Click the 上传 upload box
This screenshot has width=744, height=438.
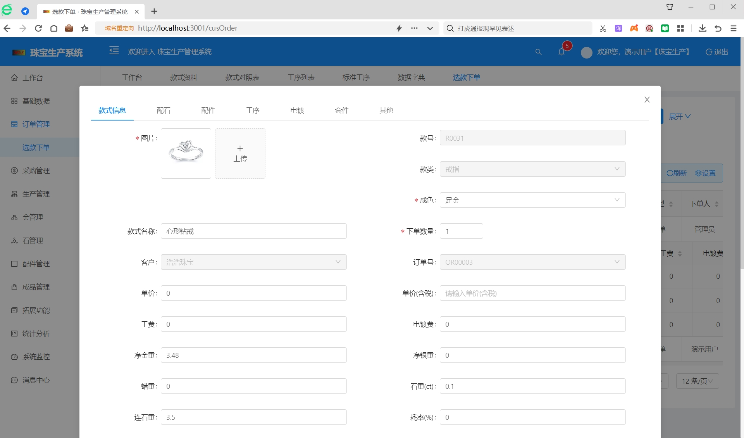click(240, 153)
